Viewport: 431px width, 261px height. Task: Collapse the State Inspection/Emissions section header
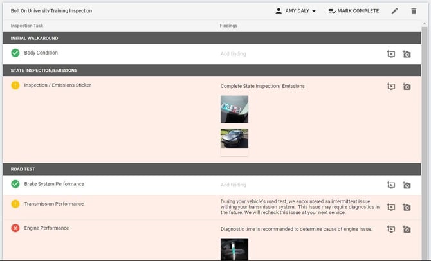(x=212, y=70)
